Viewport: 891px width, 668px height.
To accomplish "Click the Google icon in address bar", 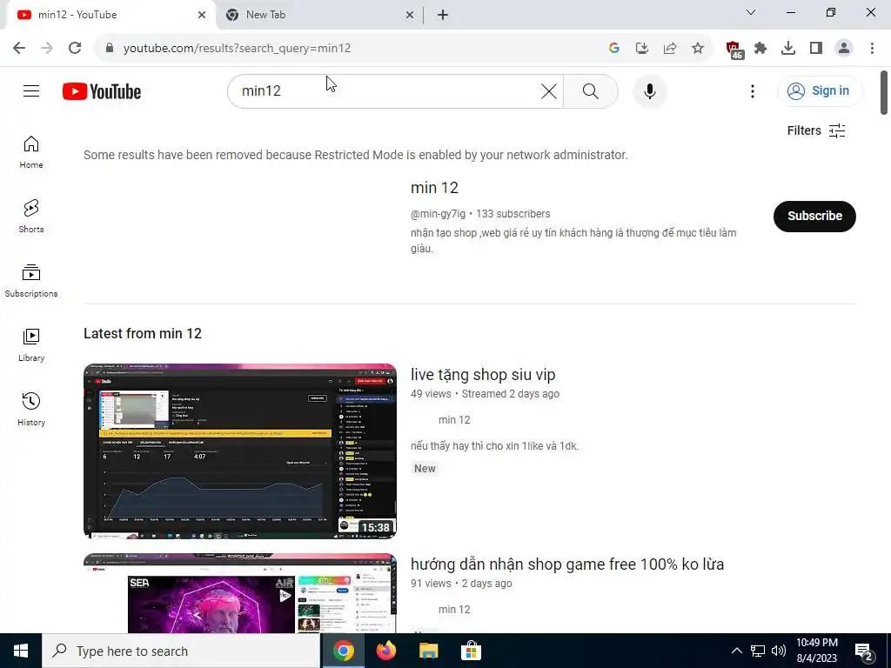I will (613, 48).
